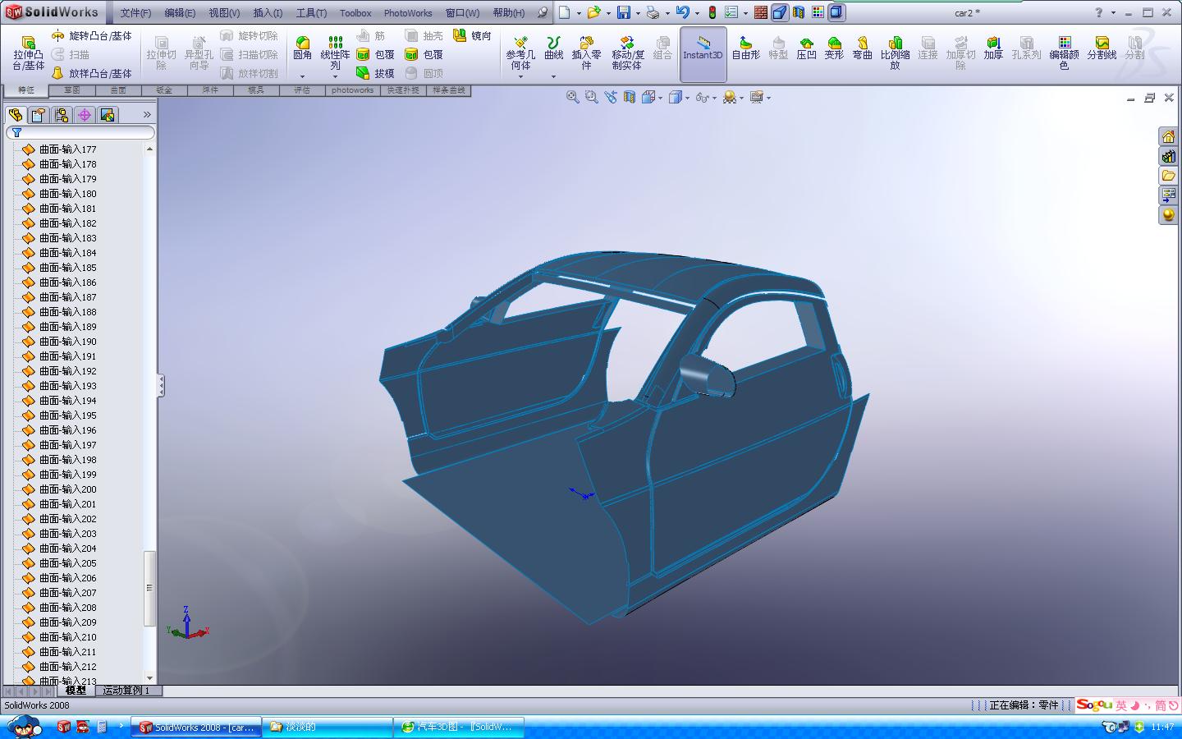1182x739 pixels.
Task: Select the 自由形 freeform tool
Action: [x=745, y=48]
